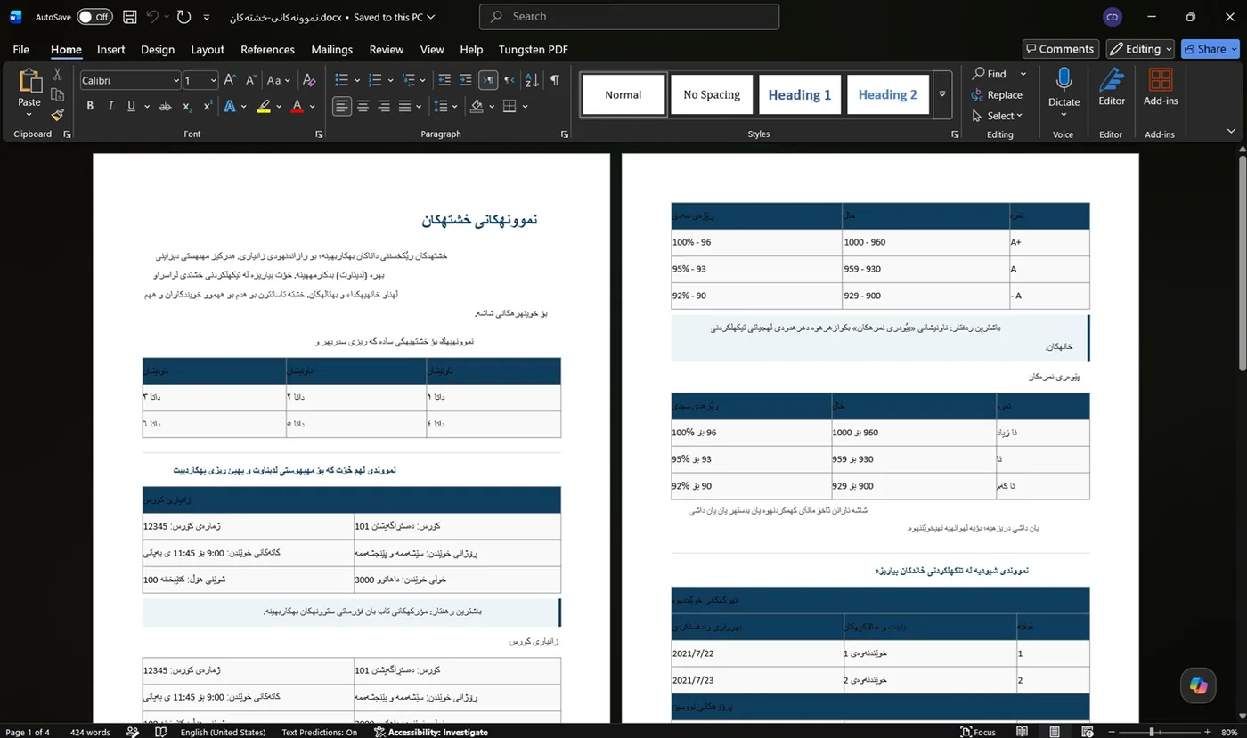
Task: Apply superscript formatting
Action: (x=208, y=106)
